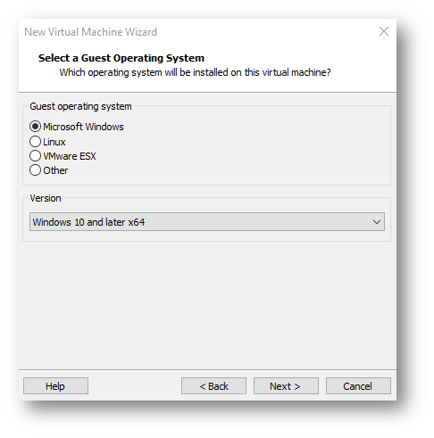Select the Other operating system option
The width and height of the screenshot is (434, 438).
pos(35,170)
